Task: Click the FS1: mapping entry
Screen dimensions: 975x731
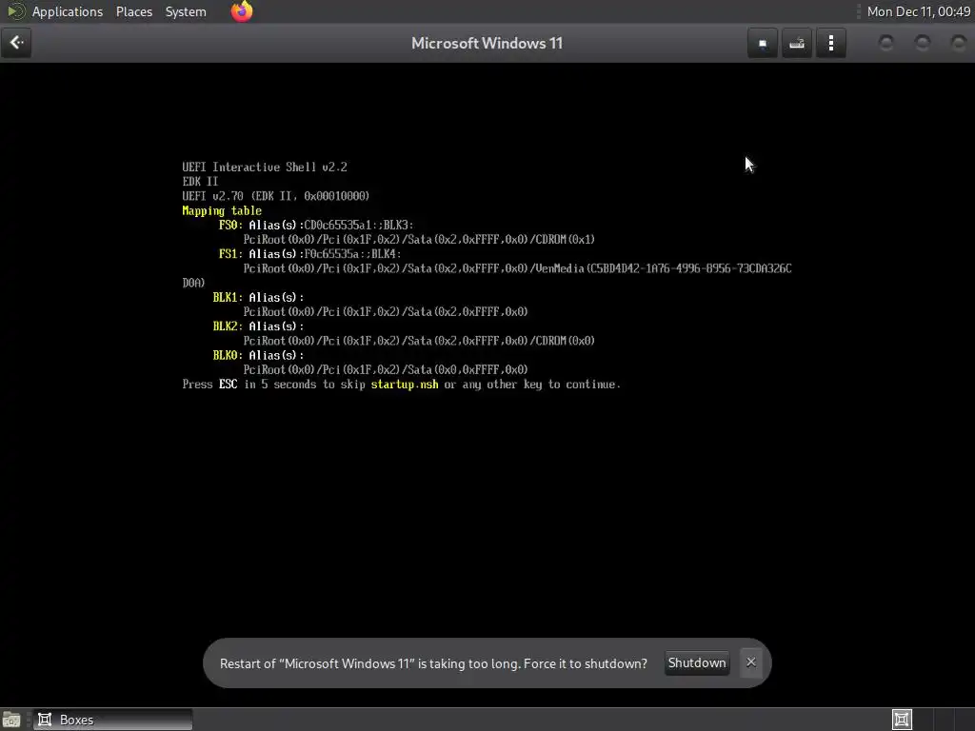Action: point(230,253)
